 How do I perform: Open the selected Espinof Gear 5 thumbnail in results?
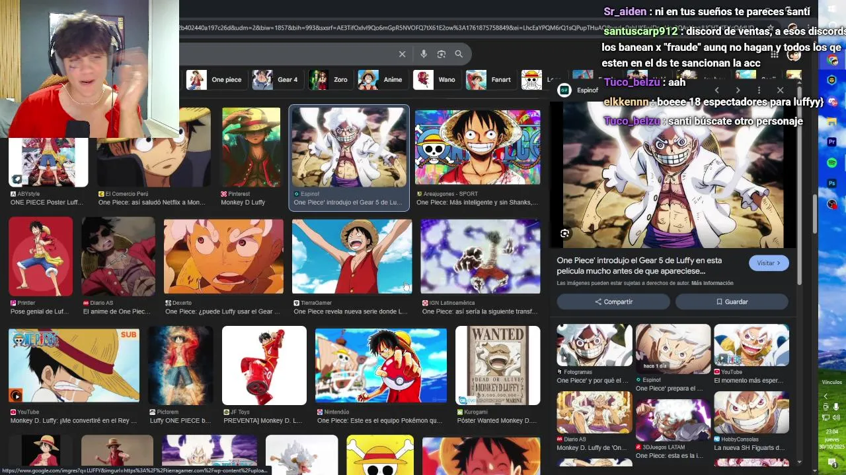click(349, 148)
